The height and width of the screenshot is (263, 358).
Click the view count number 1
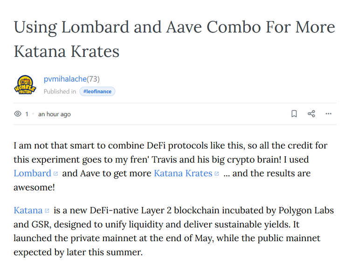pos(27,114)
